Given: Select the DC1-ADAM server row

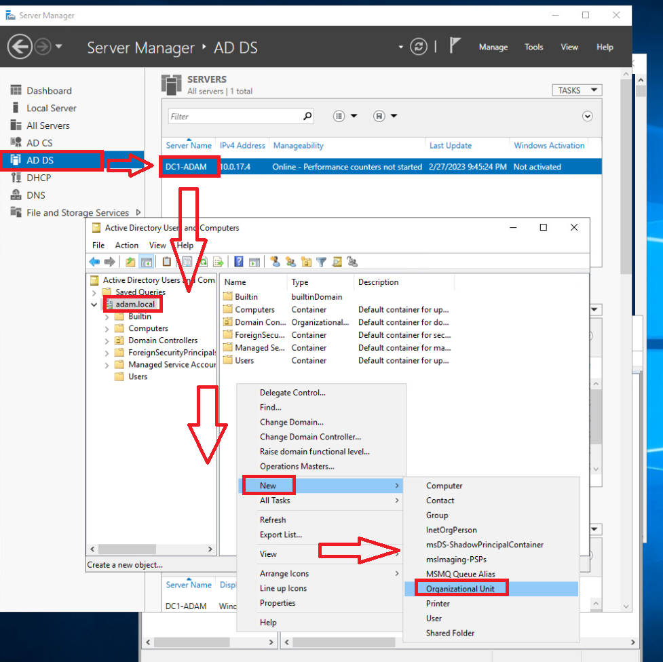Looking at the screenshot, I should click(x=381, y=167).
